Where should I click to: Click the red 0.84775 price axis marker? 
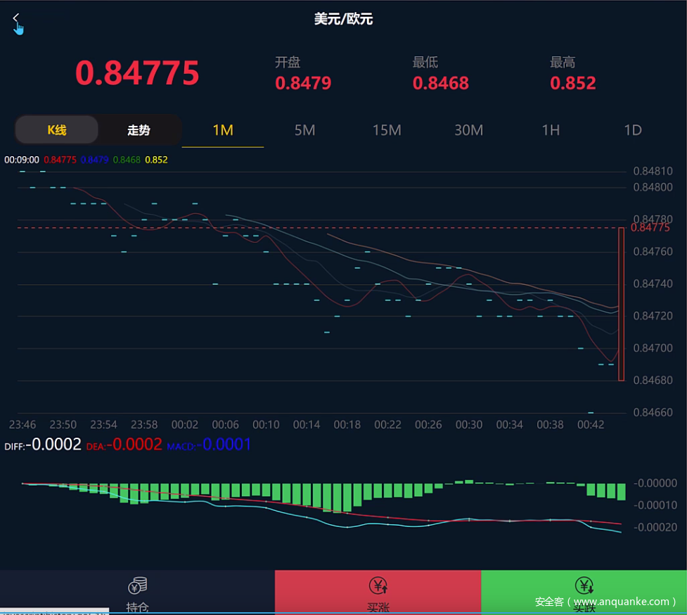pos(650,228)
